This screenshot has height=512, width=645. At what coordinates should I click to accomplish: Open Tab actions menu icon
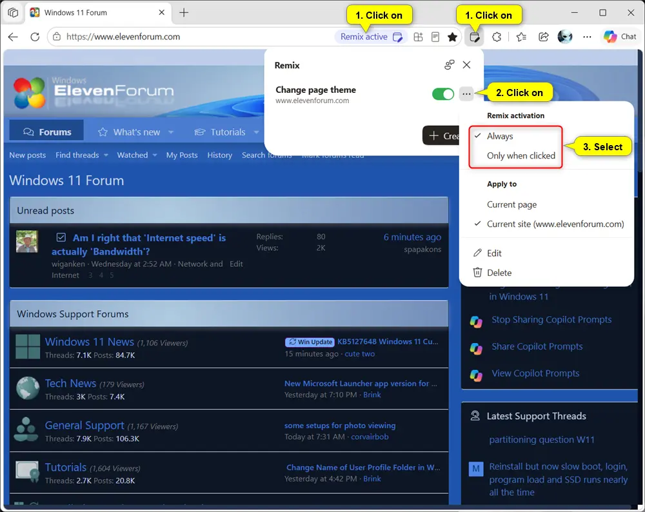[13, 13]
